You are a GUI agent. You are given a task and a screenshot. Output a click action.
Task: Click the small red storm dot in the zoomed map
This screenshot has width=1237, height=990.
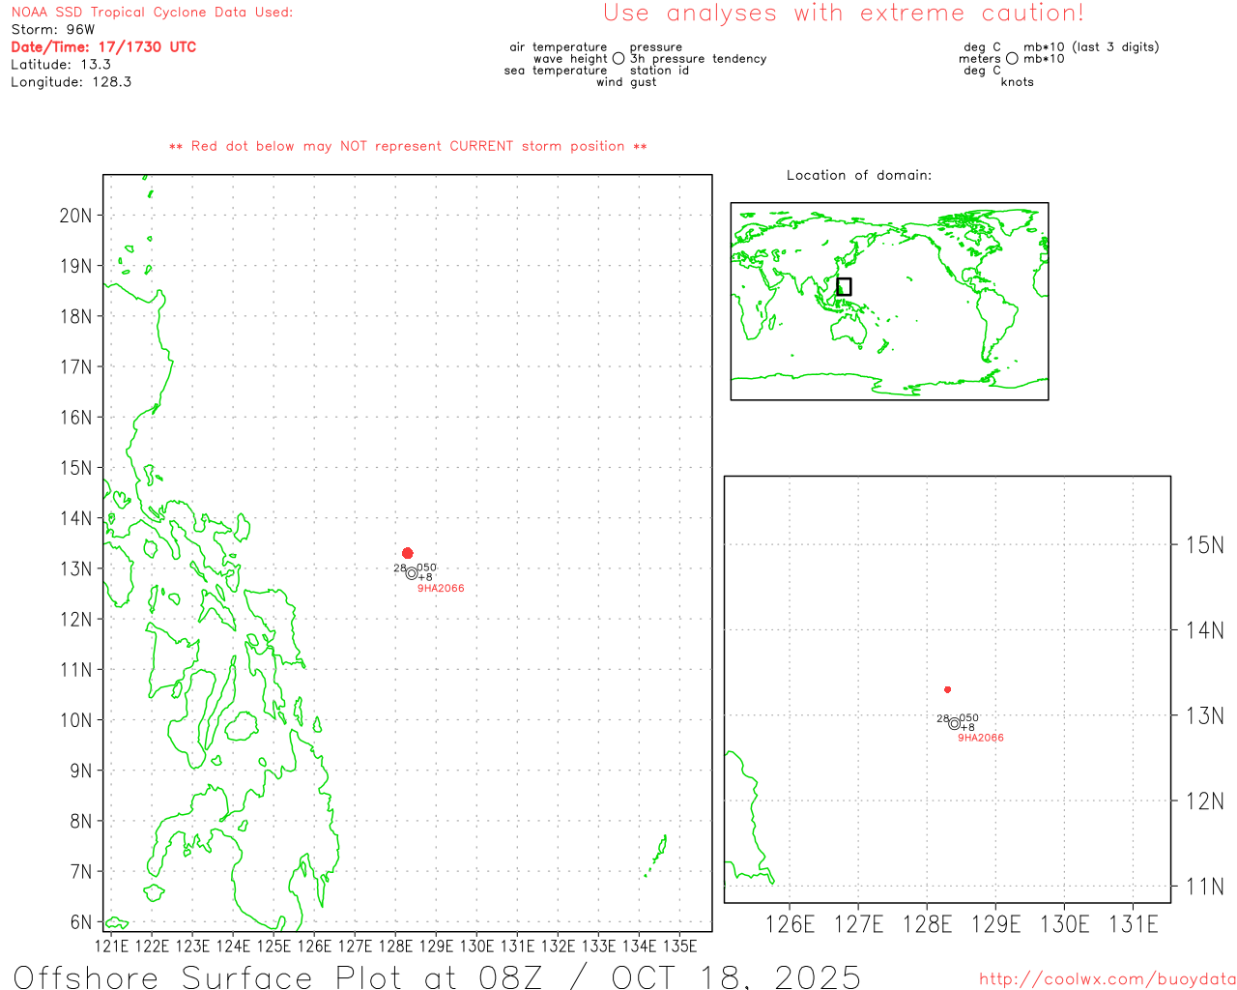pos(948,689)
